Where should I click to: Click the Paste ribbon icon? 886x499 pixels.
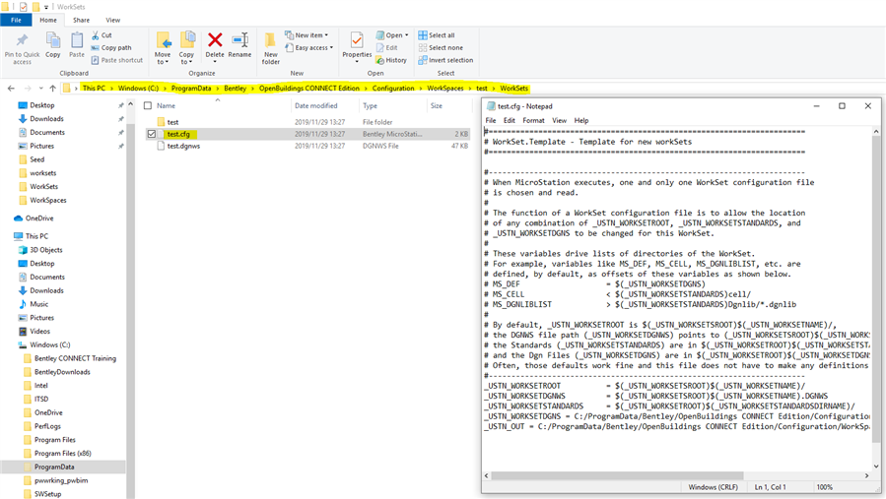tap(76, 40)
